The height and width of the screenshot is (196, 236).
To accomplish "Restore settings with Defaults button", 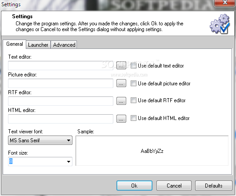I will 214,186.
